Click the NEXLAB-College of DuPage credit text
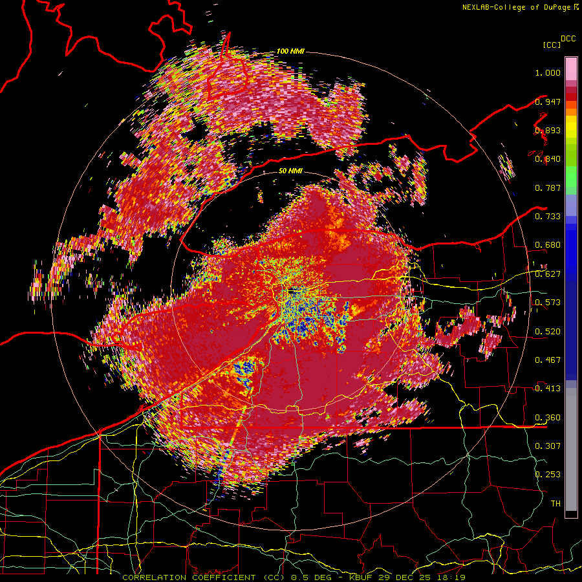This screenshot has width=582, height=582. 520,7
